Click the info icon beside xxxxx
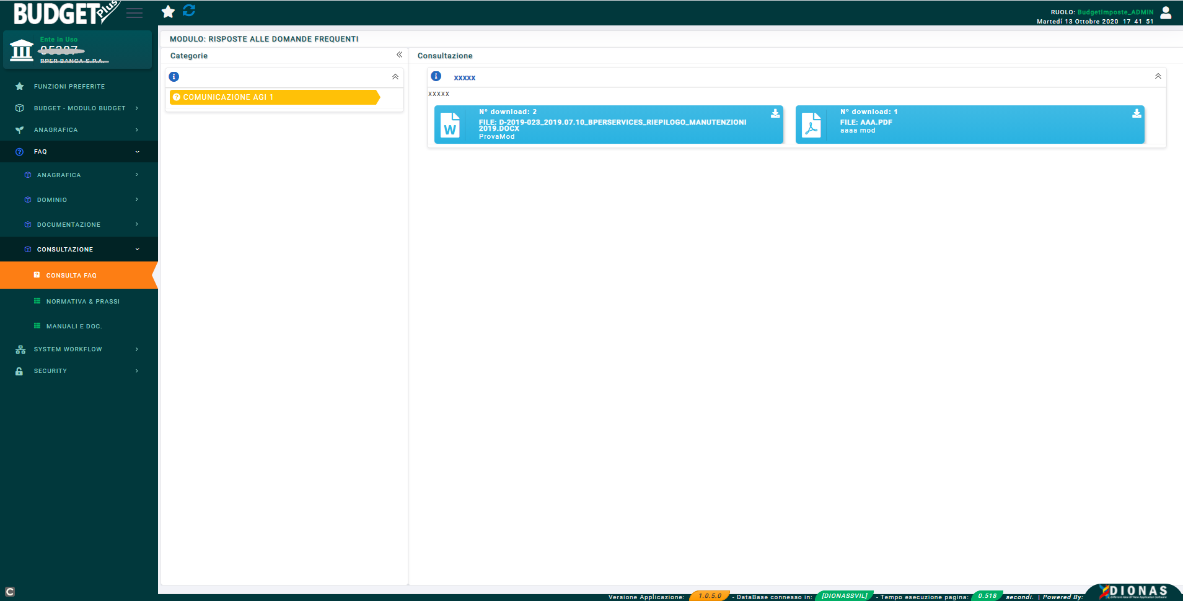 436,76
